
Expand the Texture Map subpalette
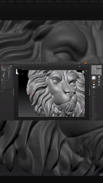94,112
